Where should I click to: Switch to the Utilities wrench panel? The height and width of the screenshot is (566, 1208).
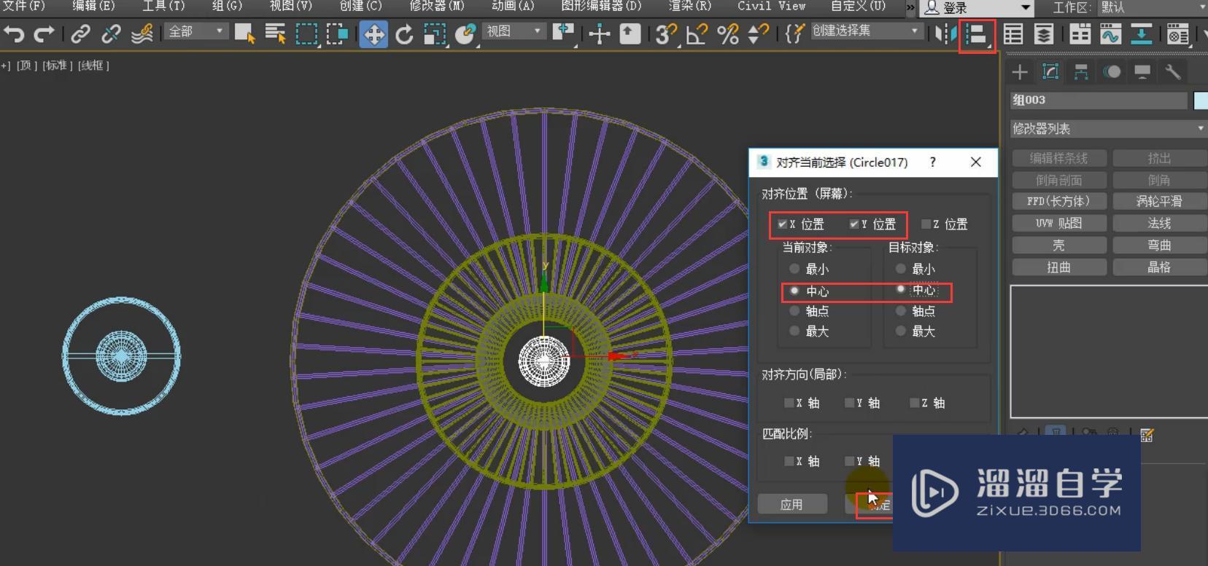(1173, 71)
